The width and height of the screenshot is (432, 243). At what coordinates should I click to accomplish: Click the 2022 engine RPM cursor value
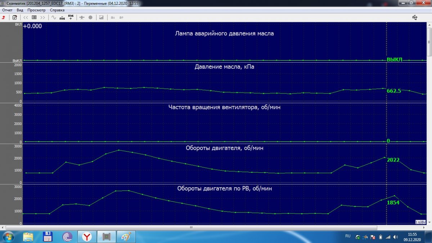click(393, 160)
